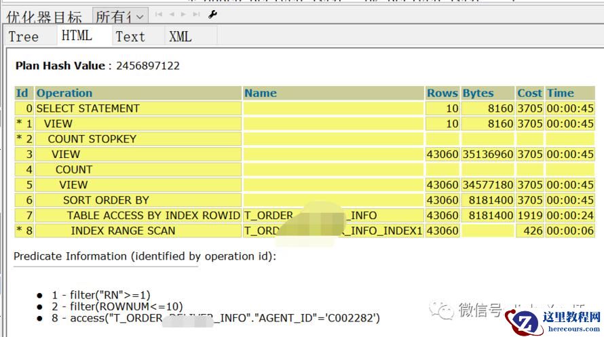The width and height of the screenshot is (604, 337).
Task: Click the Cost column header
Action: pos(529,93)
